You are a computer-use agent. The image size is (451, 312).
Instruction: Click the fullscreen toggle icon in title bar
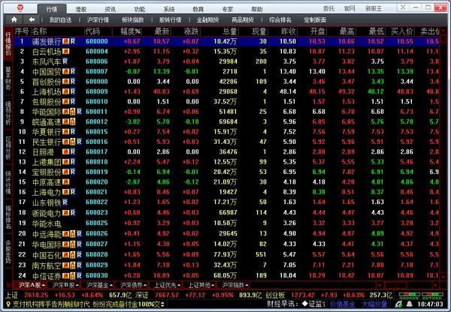pos(403,7)
